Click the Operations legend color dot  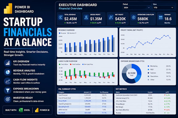point(148,76)
